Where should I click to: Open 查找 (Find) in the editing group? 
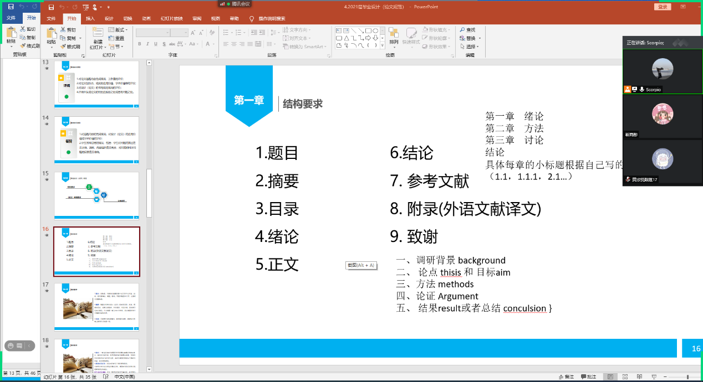(467, 30)
